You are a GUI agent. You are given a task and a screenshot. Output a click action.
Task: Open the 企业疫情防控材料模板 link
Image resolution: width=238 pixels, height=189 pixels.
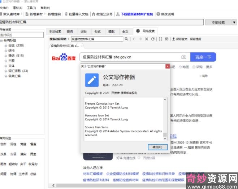pyautogui.click(x=122, y=173)
